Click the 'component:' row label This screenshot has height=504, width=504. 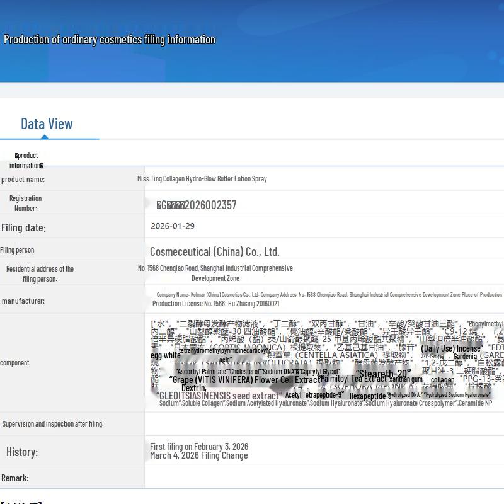[x=15, y=362]
